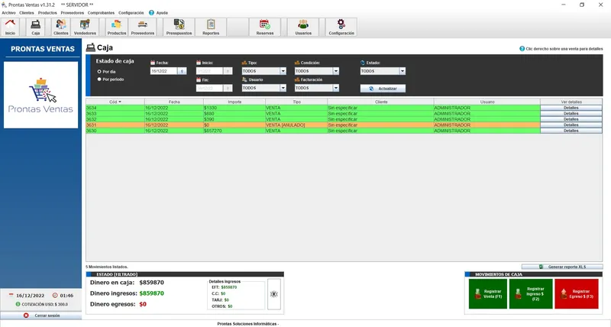Open the Reportes toolbar icon
Image resolution: width=611 pixels, height=327 pixels.
pos(211,27)
